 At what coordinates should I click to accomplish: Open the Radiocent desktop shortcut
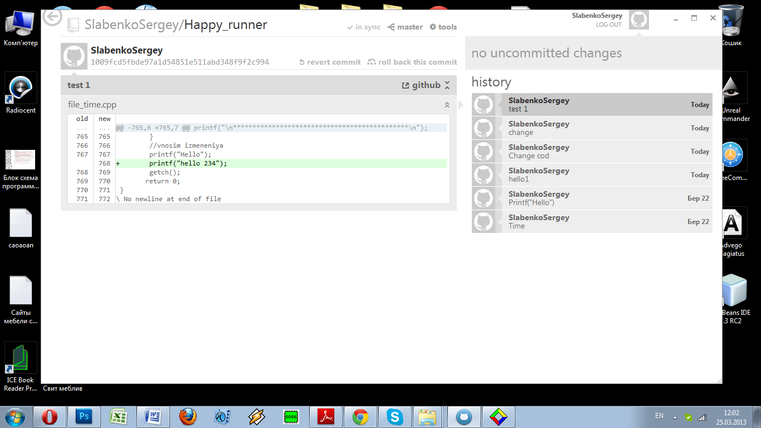pos(21,93)
